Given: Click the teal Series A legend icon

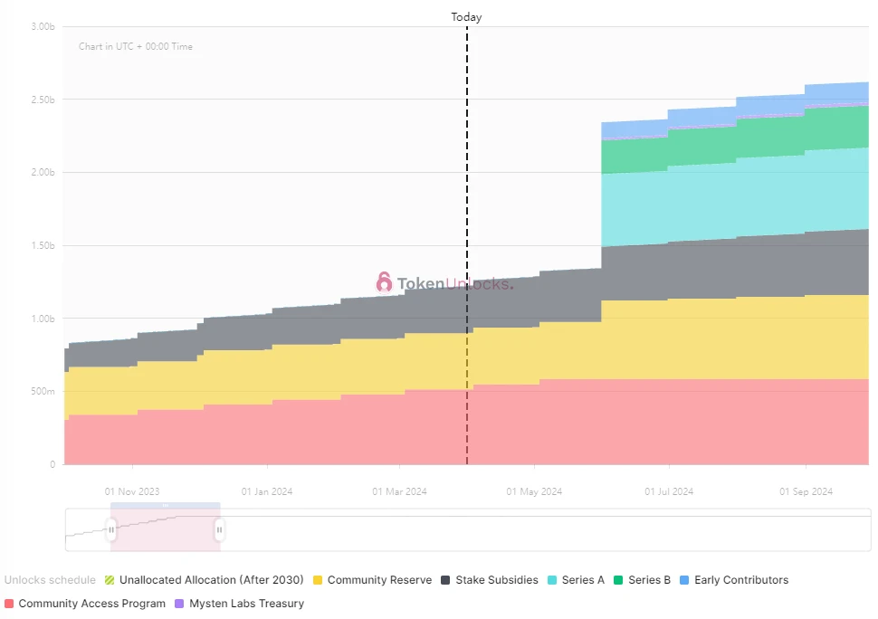Looking at the screenshot, I should (x=552, y=580).
